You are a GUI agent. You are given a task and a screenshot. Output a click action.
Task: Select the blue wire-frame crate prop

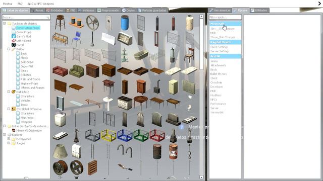tap(125, 135)
